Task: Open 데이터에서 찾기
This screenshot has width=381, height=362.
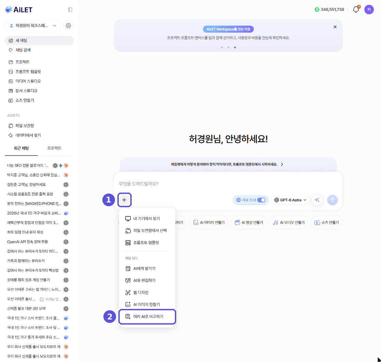Action: click(39, 135)
